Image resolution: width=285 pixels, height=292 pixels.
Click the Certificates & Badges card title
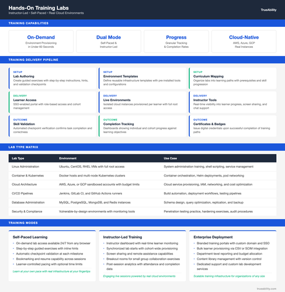(209, 124)
